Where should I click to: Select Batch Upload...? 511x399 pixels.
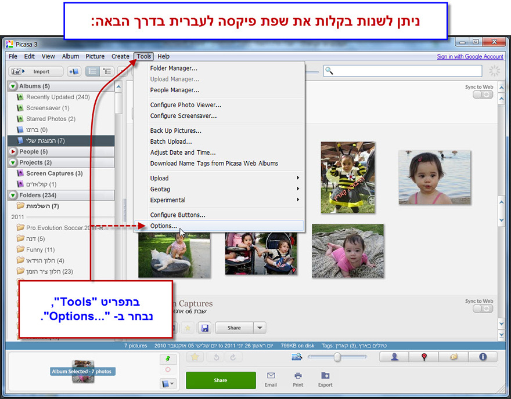pyautogui.click(x=219, y=142)
